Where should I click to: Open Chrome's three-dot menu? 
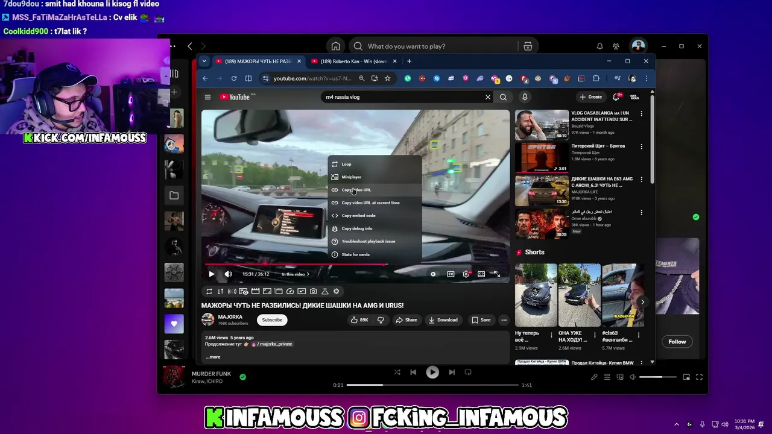646,78
